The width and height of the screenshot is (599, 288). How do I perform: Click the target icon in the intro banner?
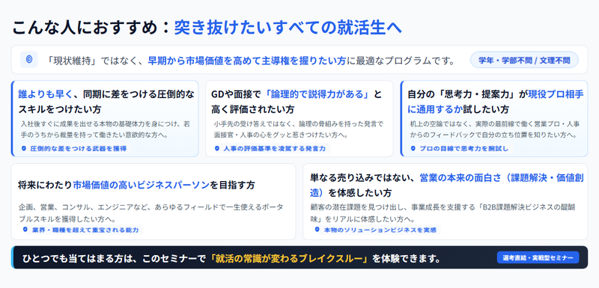coord(28,60)
